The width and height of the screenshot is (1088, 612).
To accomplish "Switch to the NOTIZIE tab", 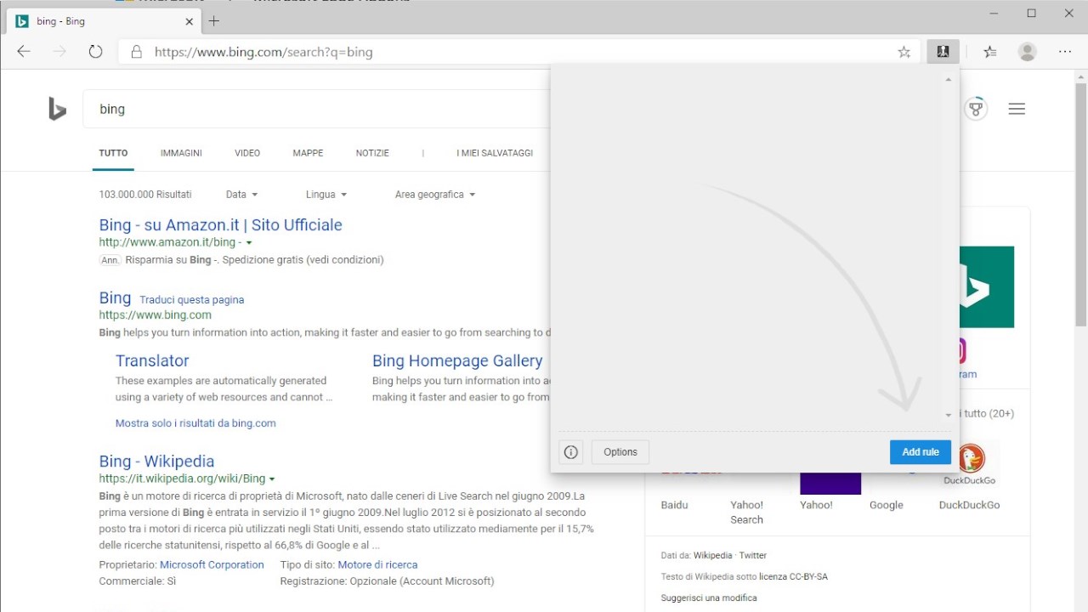I will (372, 153).
